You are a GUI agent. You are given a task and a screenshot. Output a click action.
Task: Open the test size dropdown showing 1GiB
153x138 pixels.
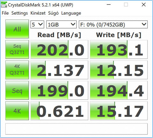tap(62, 24)
